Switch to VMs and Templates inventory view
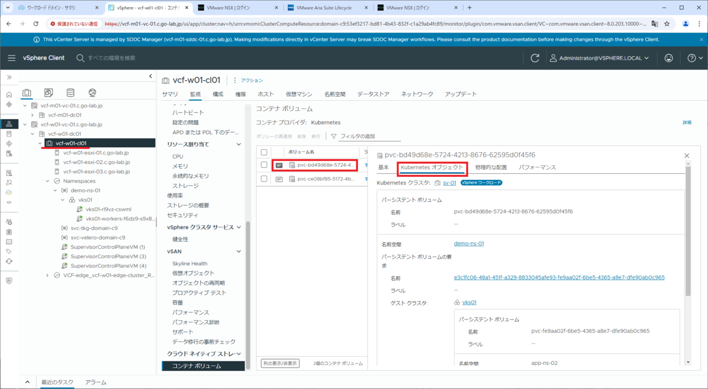 coord(48,93)
